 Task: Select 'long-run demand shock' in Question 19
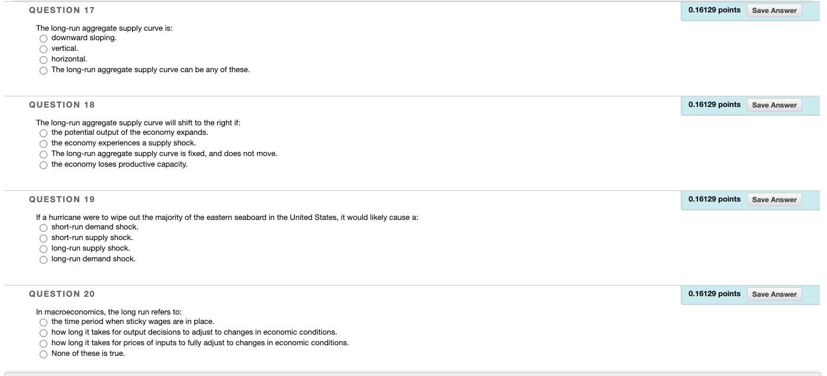tap(43, 260)
